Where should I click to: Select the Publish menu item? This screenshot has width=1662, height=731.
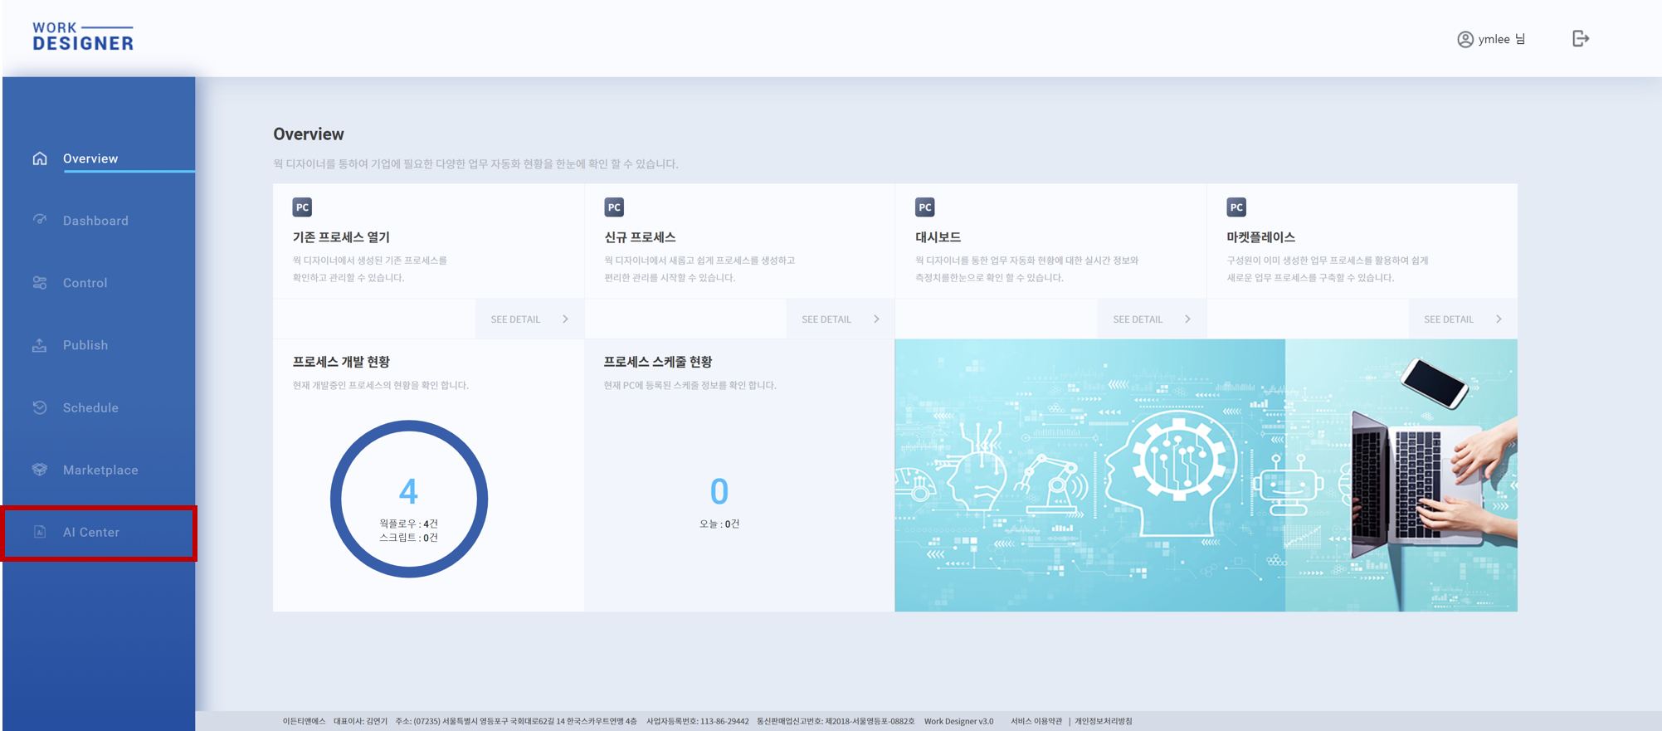(x=85, y=345)
